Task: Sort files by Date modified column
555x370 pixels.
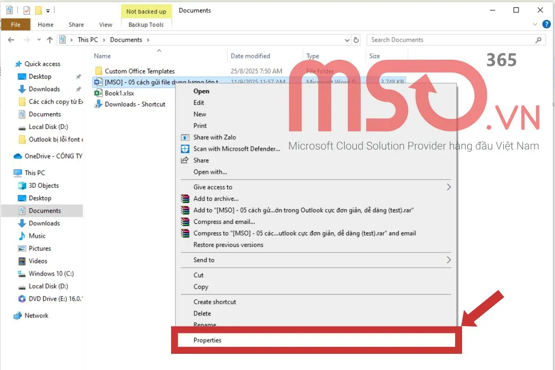Action: coord(250,56)
